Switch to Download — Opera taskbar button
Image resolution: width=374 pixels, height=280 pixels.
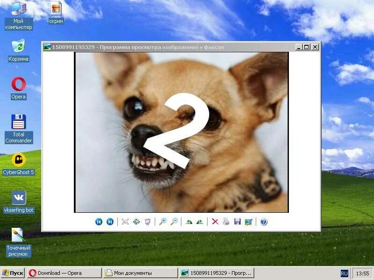[64, 273]
